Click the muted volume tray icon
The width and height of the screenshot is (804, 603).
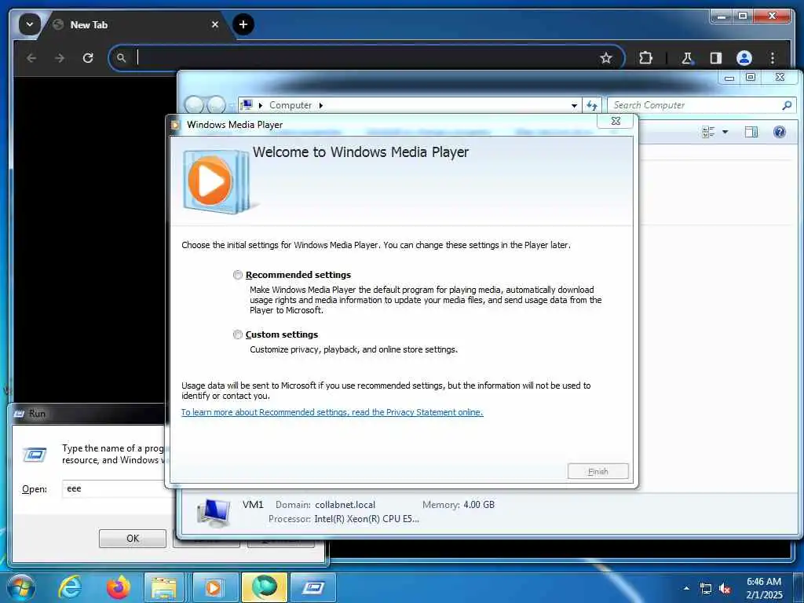[725, 588]
